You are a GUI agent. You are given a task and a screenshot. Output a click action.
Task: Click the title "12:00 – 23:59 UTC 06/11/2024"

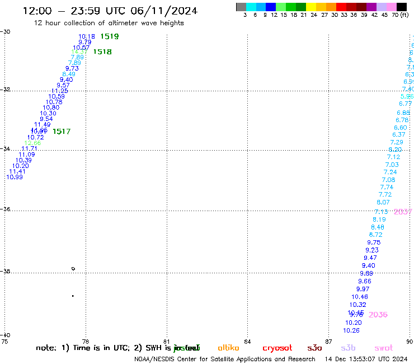coord(110,11)
